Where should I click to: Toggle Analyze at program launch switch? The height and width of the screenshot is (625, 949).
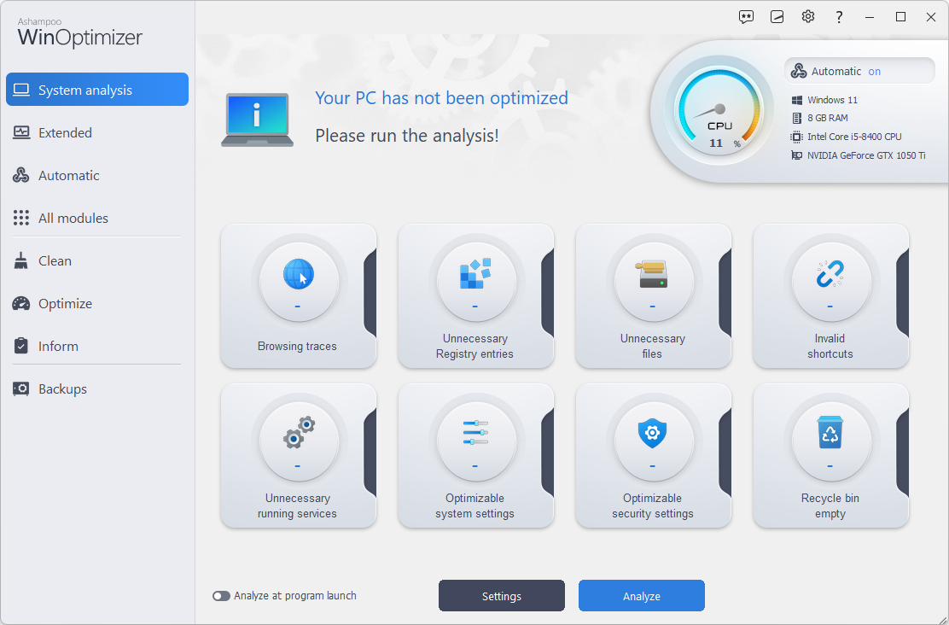(x=221, y=596)
